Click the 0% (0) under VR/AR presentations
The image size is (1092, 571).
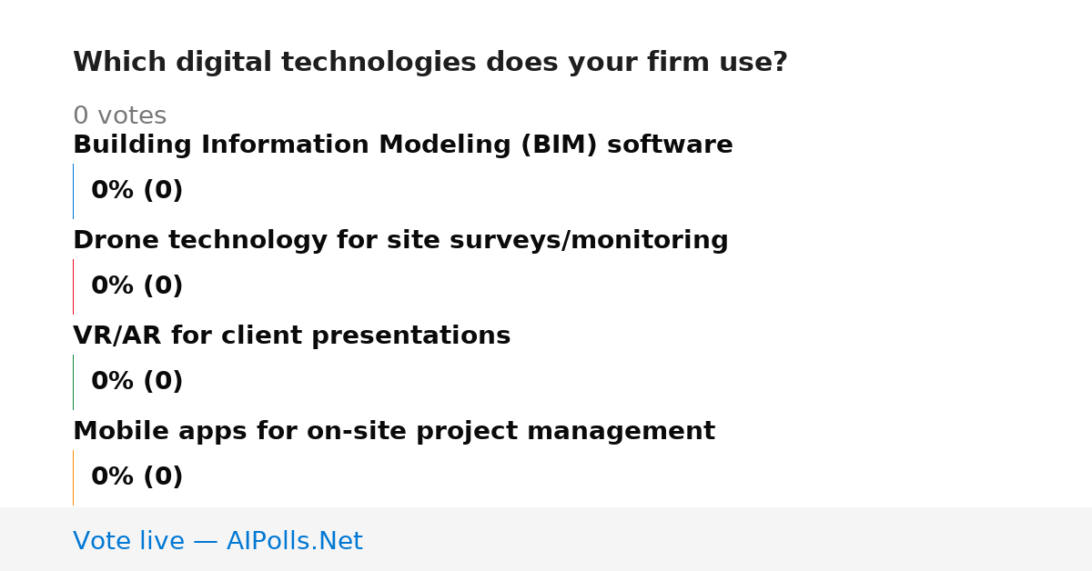tap(136, 382)
